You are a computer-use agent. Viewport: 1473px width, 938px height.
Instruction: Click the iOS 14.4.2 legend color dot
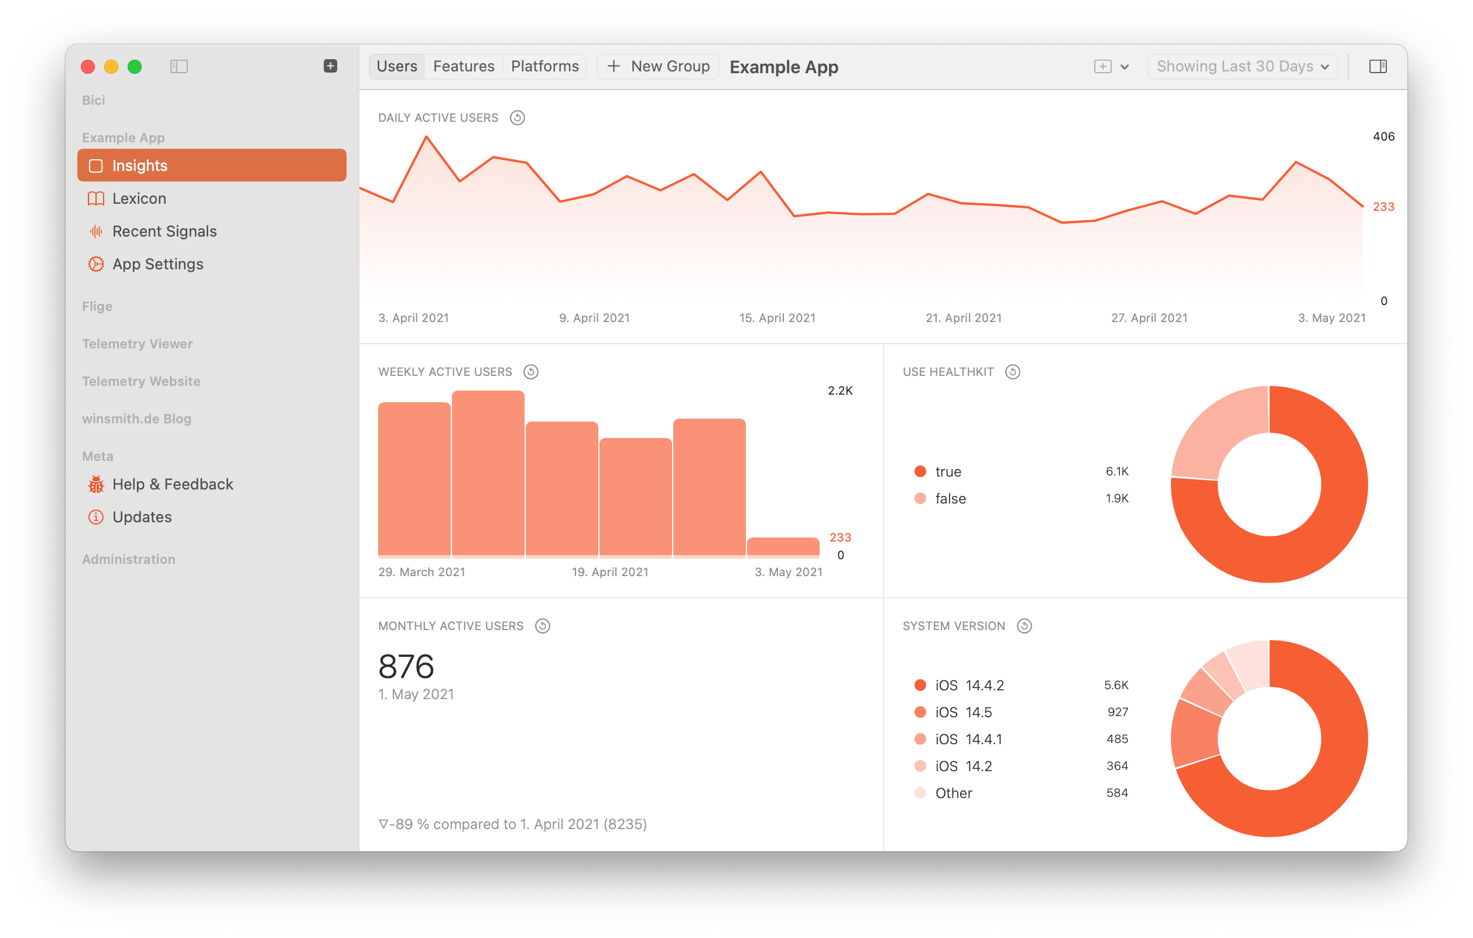tap(920, 685)
